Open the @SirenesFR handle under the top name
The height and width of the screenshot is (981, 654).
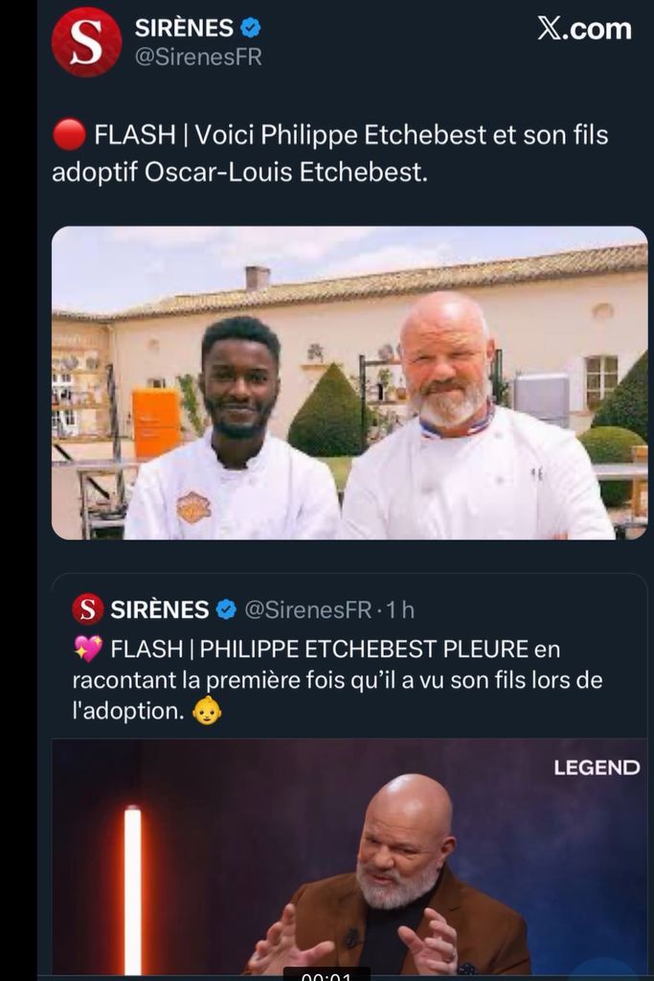pyautogui.click(x=198, y=57)
